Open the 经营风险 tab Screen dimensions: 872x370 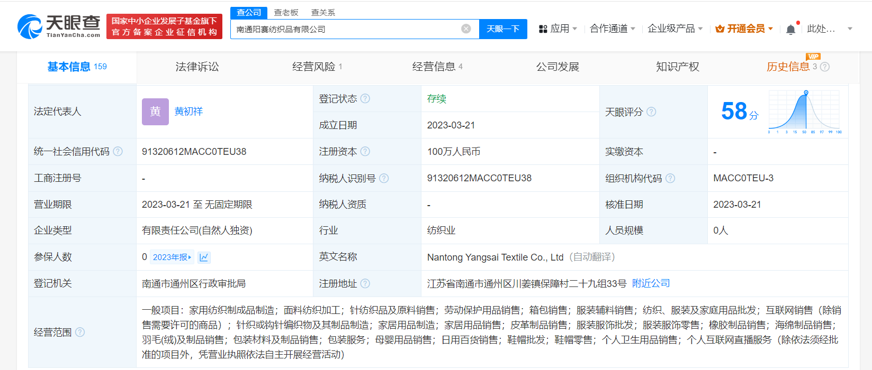317,67
